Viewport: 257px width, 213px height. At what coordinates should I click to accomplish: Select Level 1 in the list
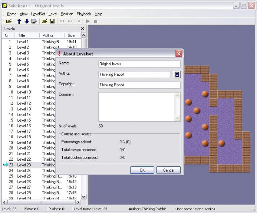pyautogui.click(x=41, y=42)
